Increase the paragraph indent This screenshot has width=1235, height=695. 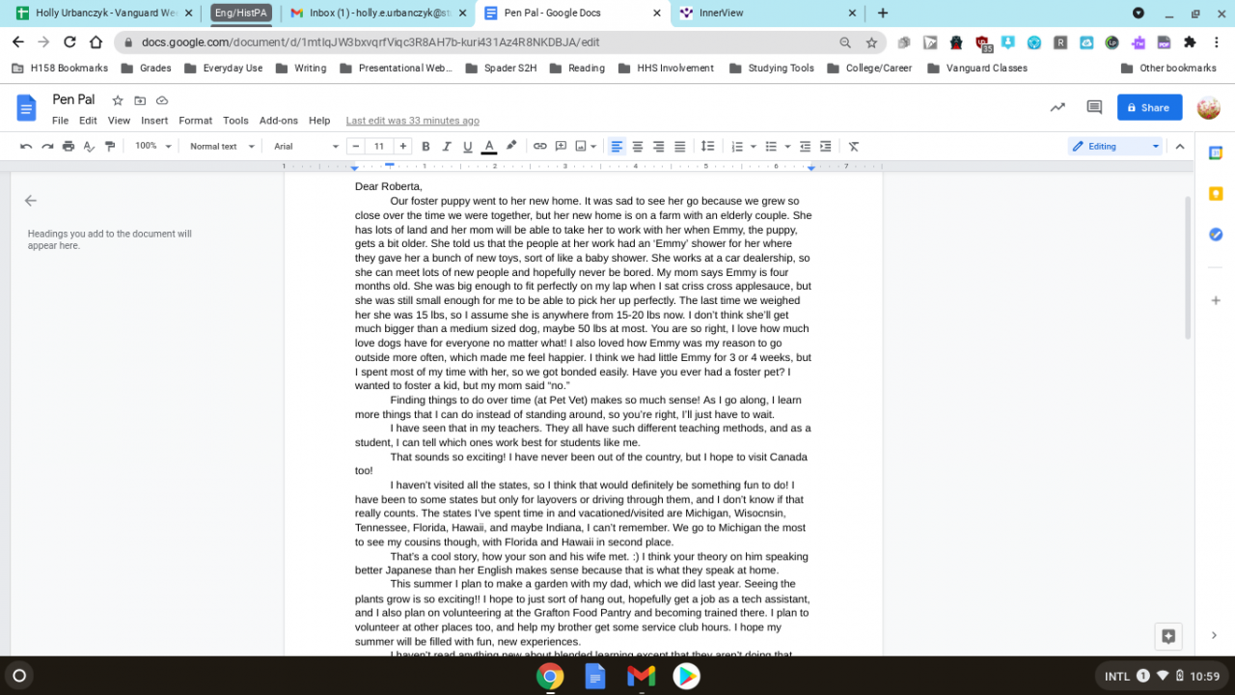point(826,147)
